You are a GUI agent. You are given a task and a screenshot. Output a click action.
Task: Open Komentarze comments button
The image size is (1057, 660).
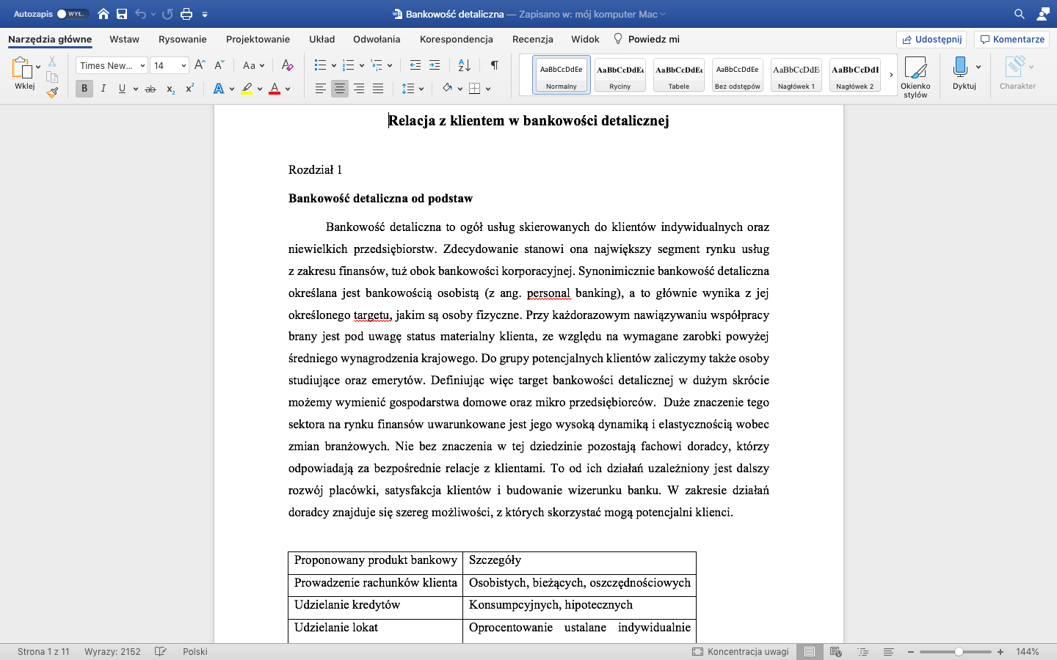pos(1012,39)
